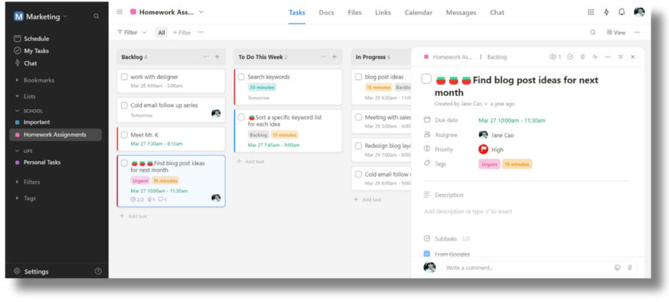Mark 'Search keywords' task as complete

tap(241, 77)
